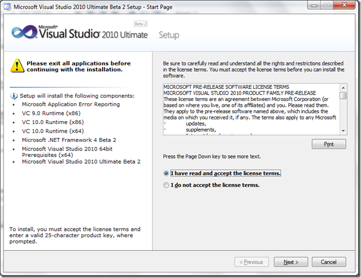Click 'Microsoft Visual Studio 2010 64bit Prerequisites (x64)' item
Screen dimensions: 361x278
click(67, 152)
